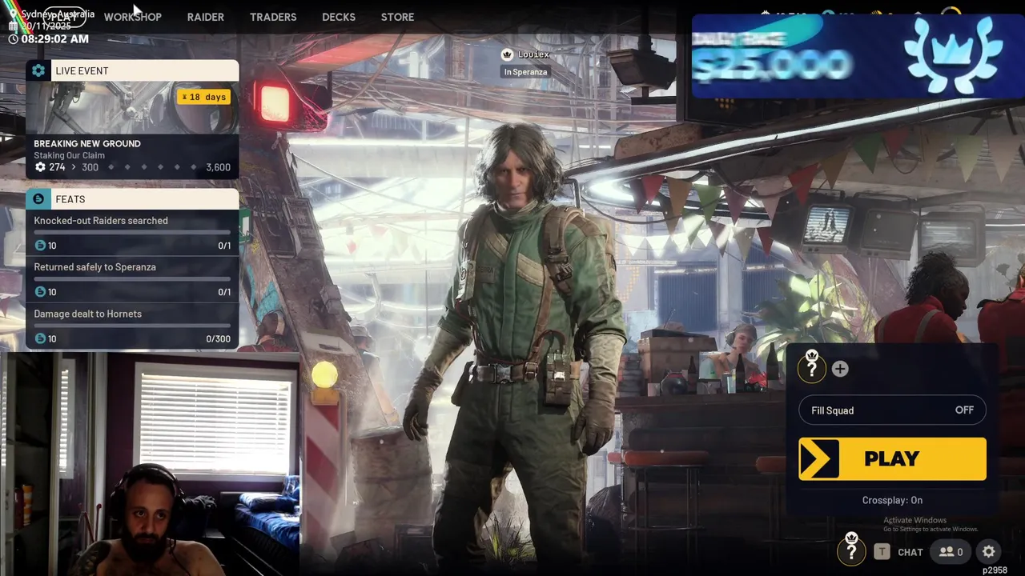Click the yellow arrow on PLAY button
The width and height of the screenshot is (1025, 576).
tap(818, 459)
